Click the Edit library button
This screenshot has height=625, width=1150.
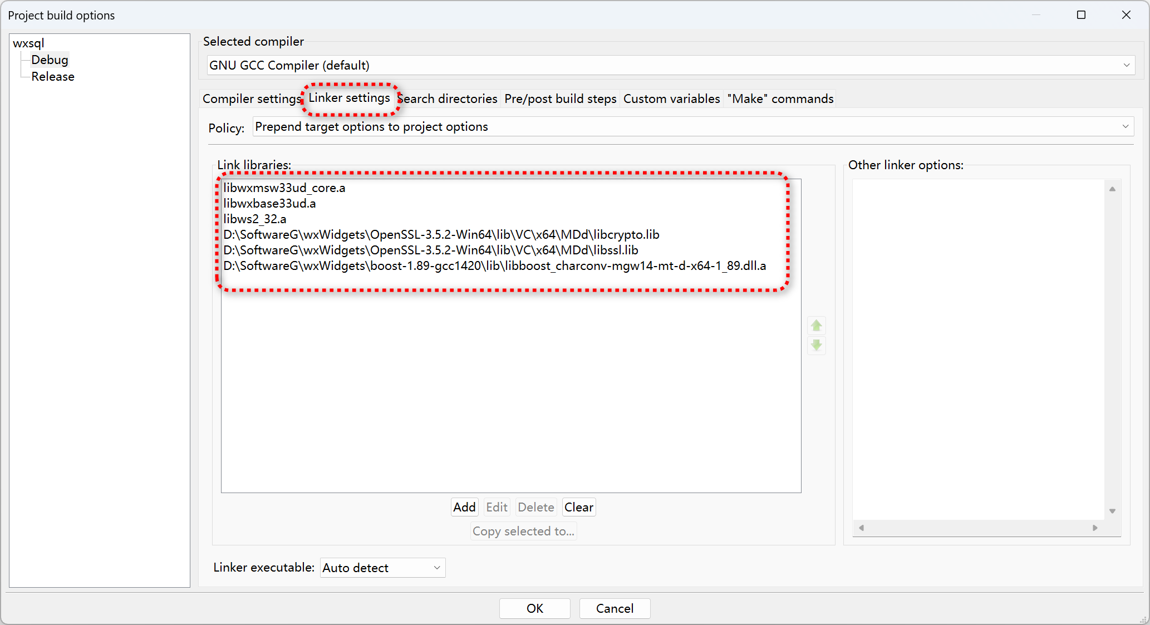tap(497, 507)
